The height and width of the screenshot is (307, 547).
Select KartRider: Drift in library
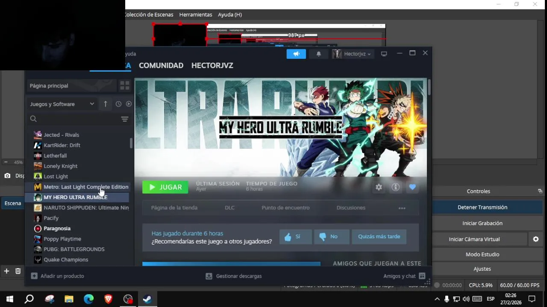pyautogui.click(x=81, y=145)
